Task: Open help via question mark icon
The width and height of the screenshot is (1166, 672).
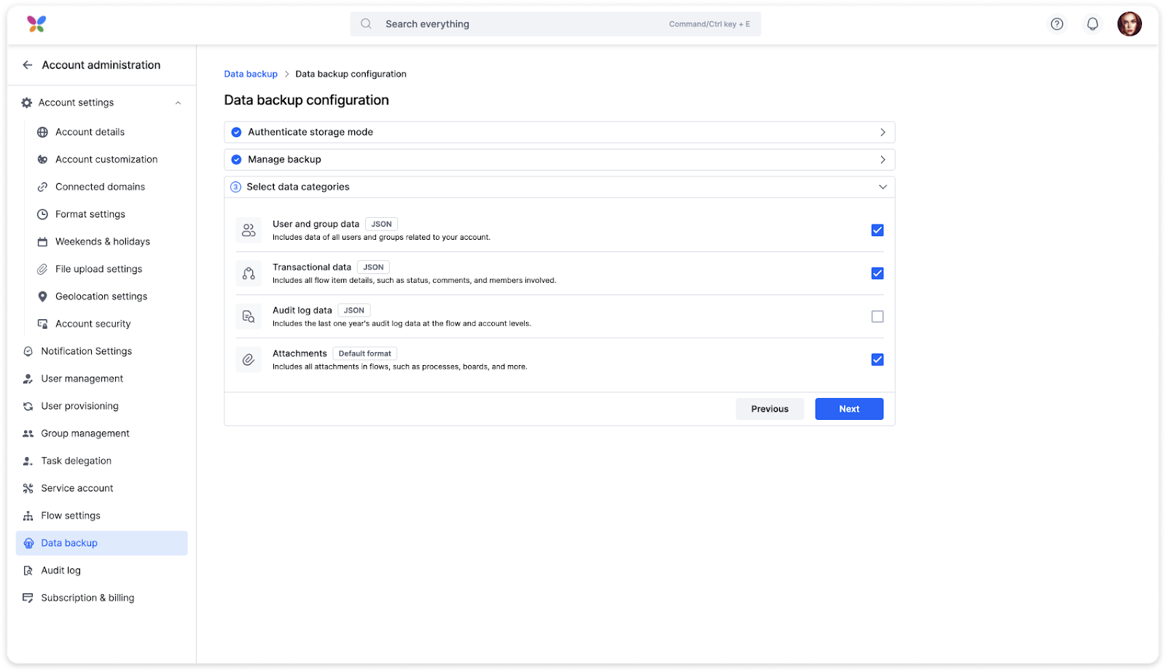Action: pos(1057,24)
